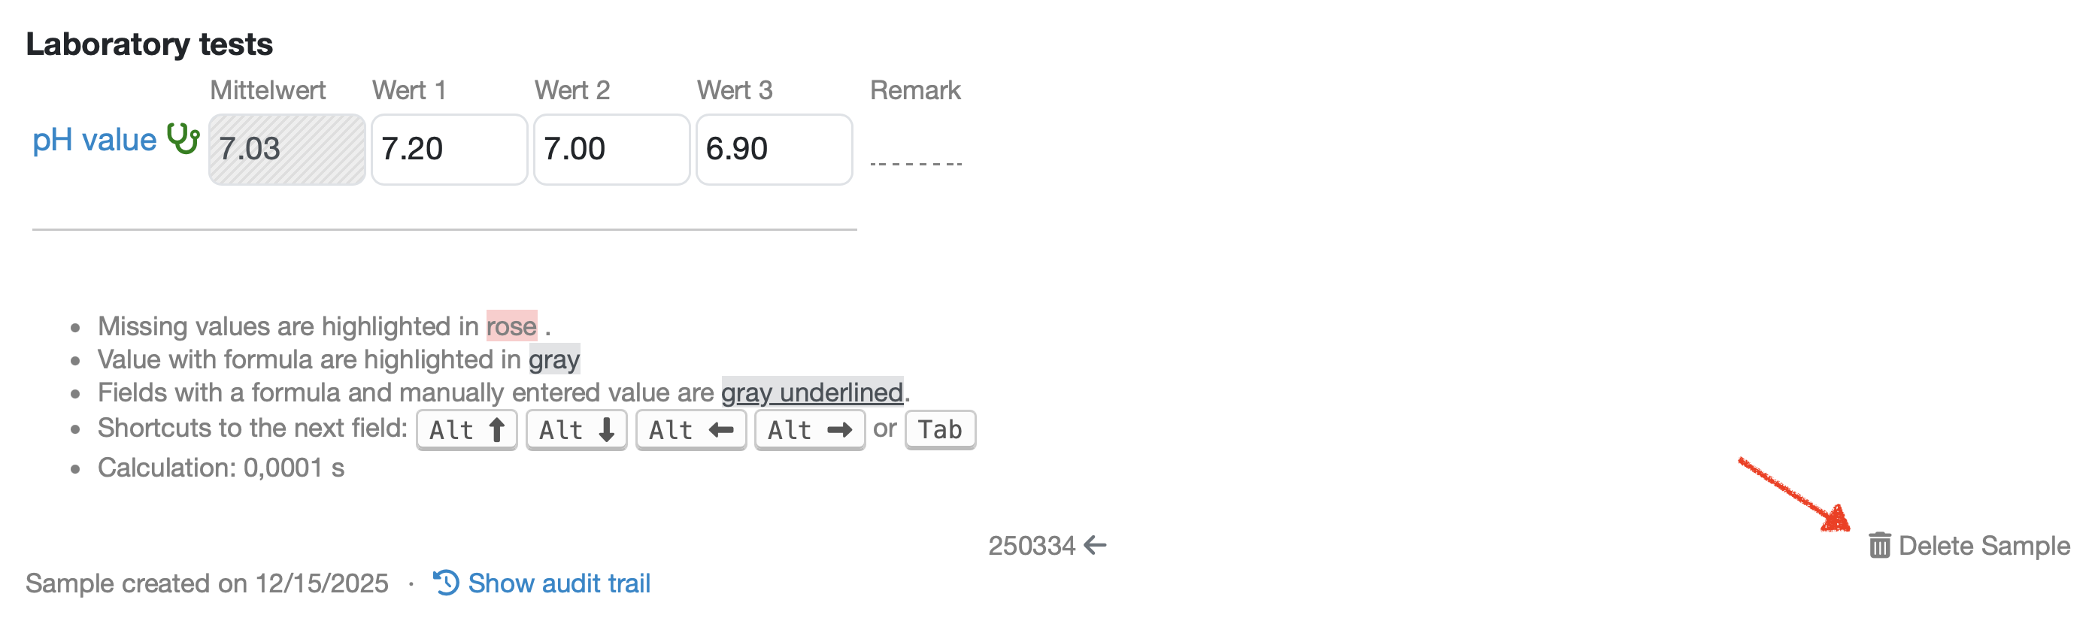The image size is (2098, 630).
Task: Open Show audit trail link
Action: pyautogui.click(x=559, y=583)
